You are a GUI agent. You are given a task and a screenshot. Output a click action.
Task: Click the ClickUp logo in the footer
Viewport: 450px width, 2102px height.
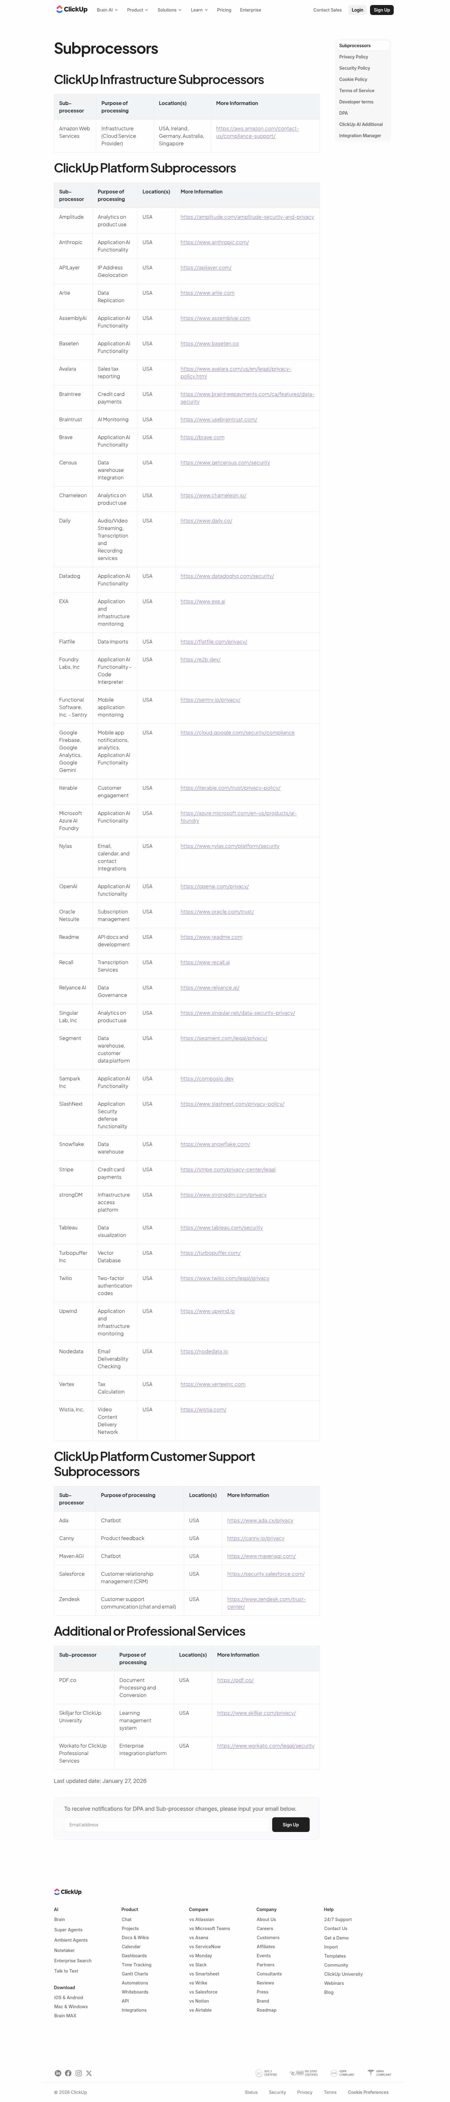[x=68, y=1891]
